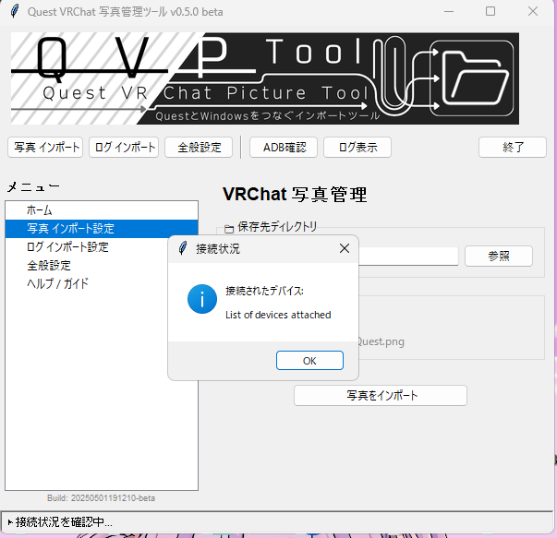Click the feather icon in the 接続状況 title bar
Screen dimensions: 557x538
coord(183,248)
